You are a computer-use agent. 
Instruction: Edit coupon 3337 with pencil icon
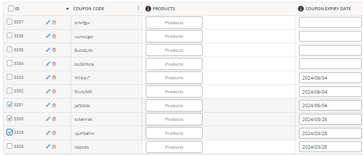(48, 22)
